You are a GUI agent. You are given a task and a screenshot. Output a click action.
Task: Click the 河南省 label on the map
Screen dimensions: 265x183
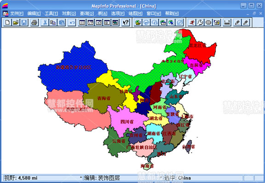click(160, 107)
